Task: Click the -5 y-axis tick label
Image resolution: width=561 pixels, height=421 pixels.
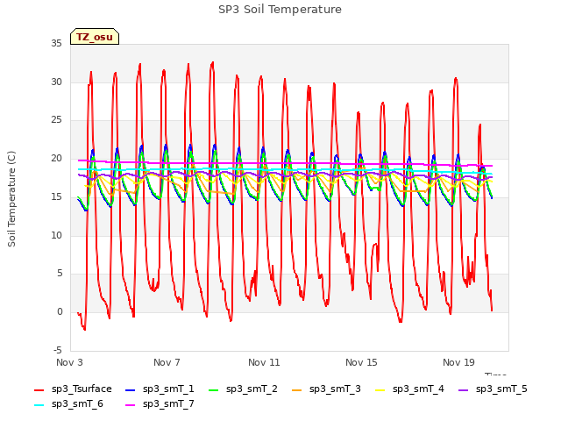Action: tap(58, 350)
